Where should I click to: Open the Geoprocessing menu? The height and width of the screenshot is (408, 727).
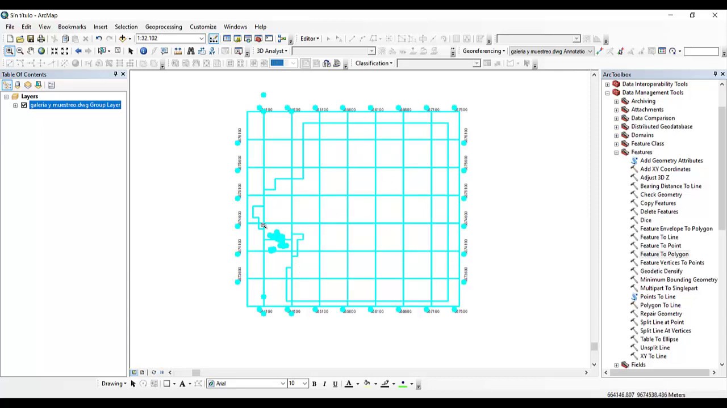coord(164,27)
